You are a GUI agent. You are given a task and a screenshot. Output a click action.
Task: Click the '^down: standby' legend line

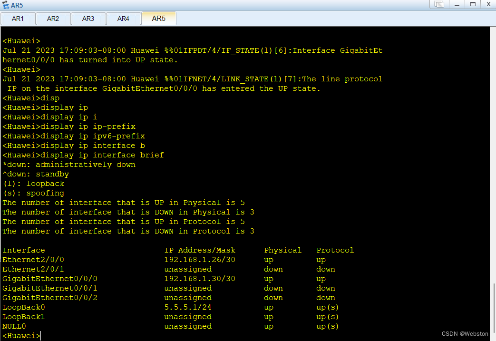pos(36,174)
